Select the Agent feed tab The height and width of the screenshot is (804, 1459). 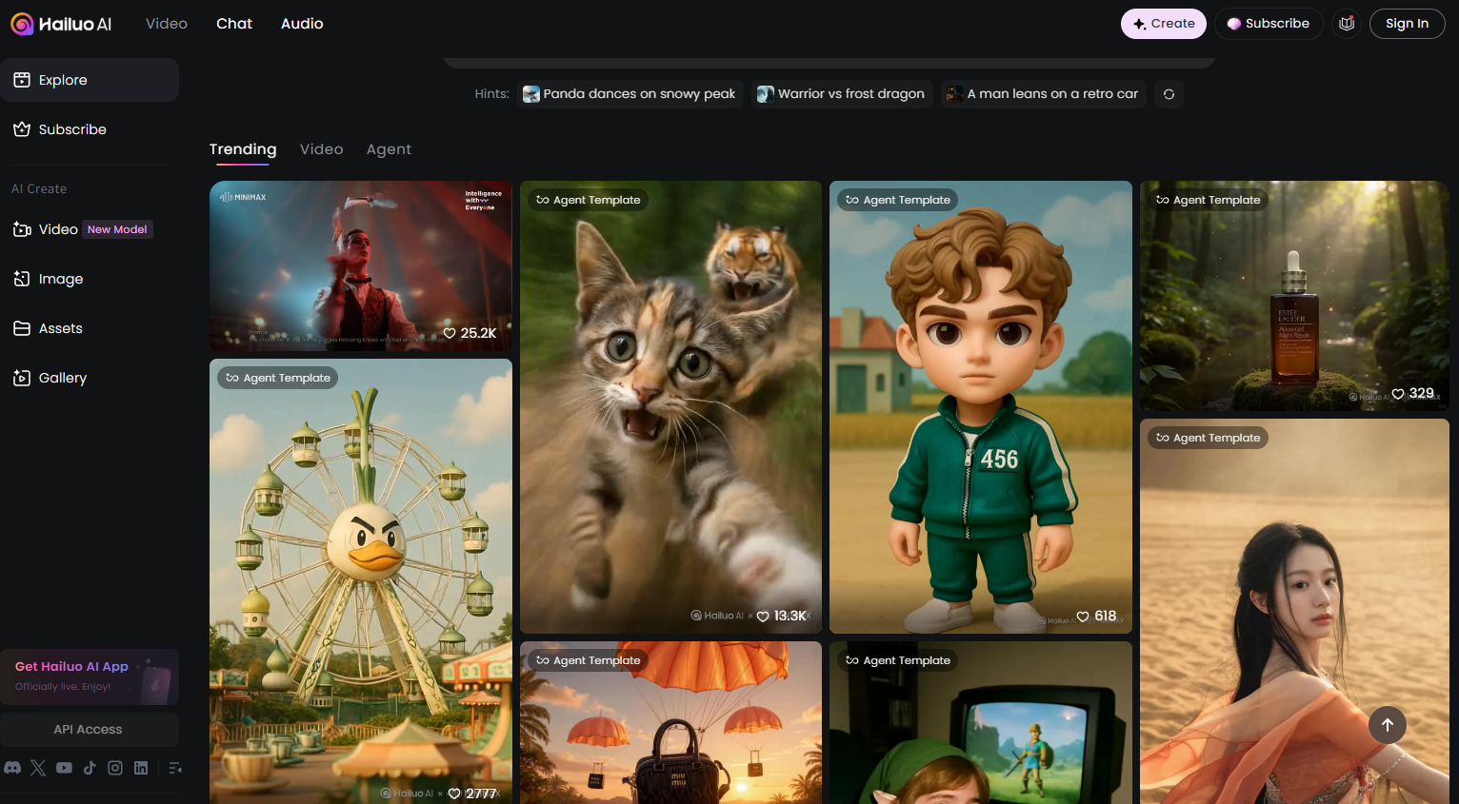click(389, 149)
